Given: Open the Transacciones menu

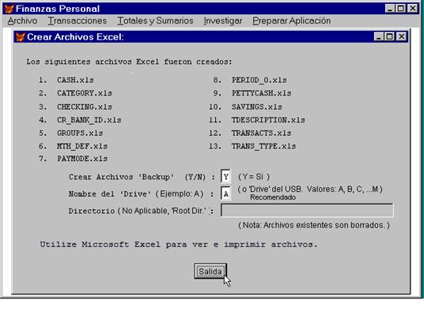Looking at the screenshot, I should (78, 21).
